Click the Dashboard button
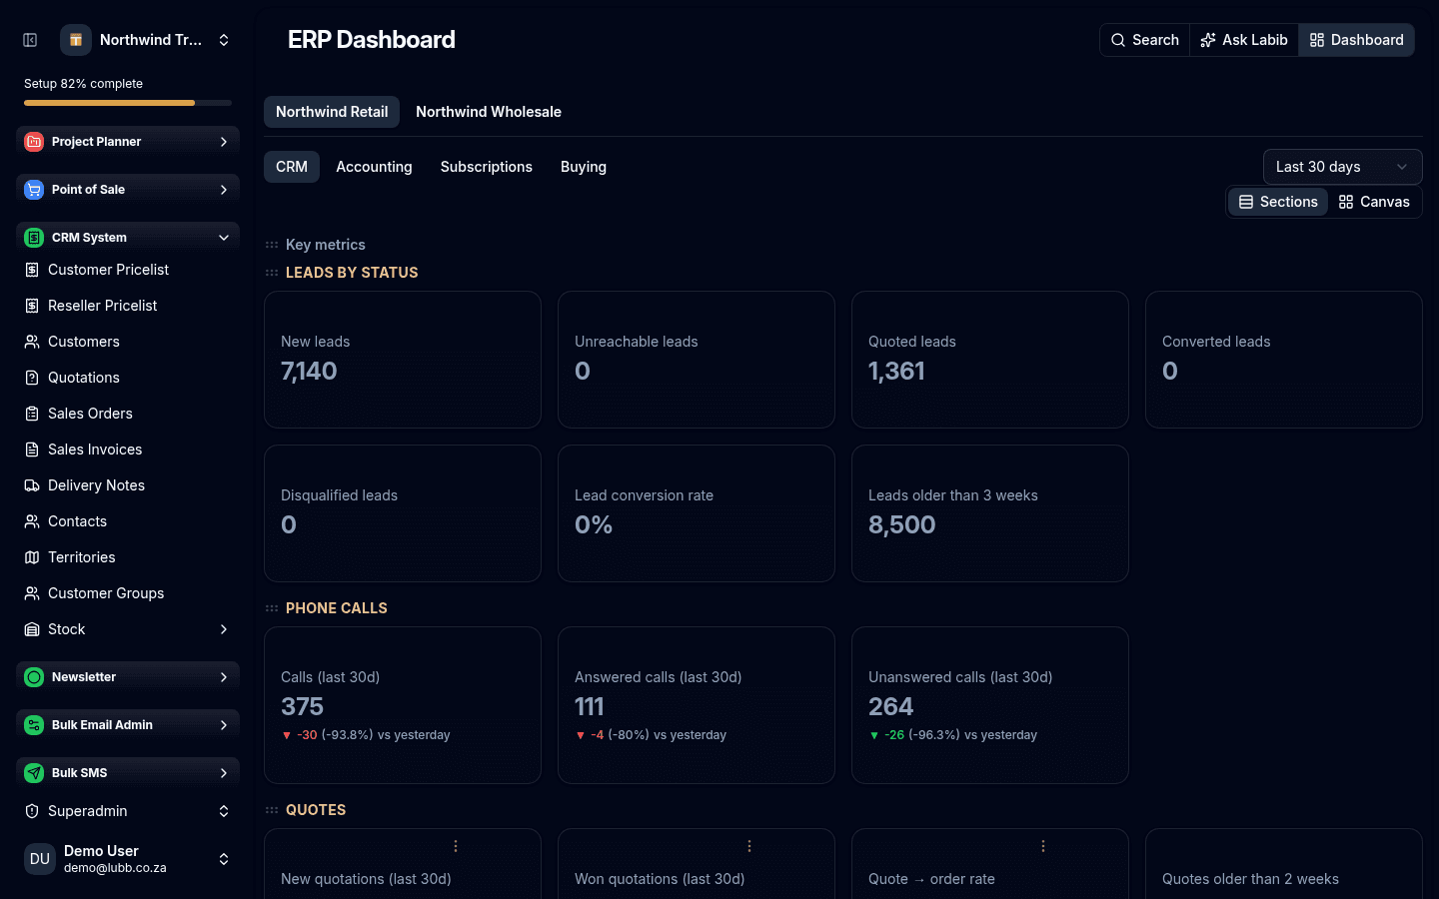 [1356, 40]
